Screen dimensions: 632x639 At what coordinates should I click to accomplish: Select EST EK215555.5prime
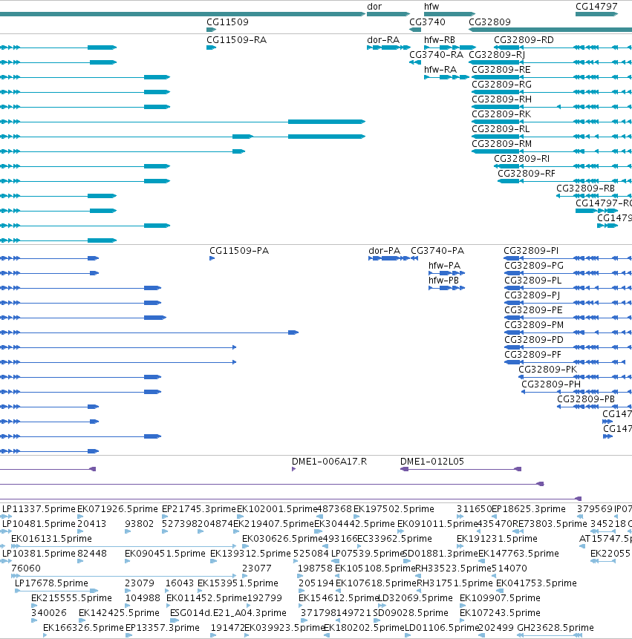click(x=71, y=598)
